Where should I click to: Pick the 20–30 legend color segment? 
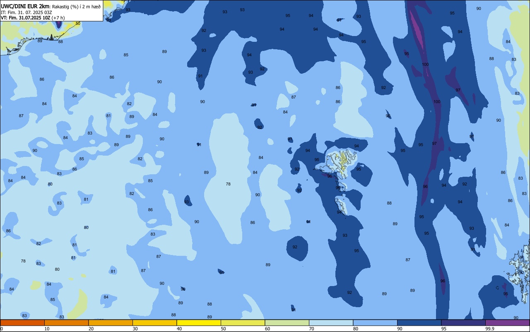(x=111, y=322)
